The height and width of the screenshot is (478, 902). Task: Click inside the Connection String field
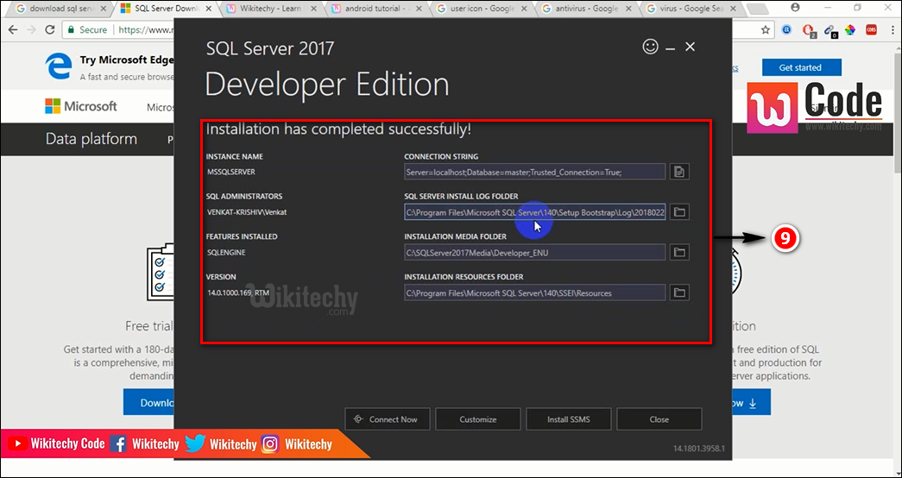coord(533,172)
